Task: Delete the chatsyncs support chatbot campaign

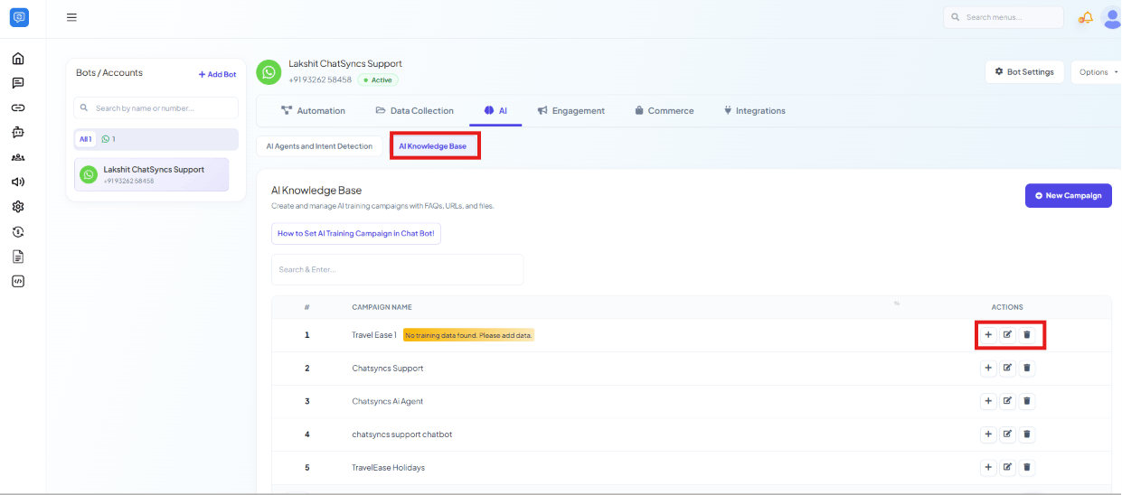Action: 1027,434
